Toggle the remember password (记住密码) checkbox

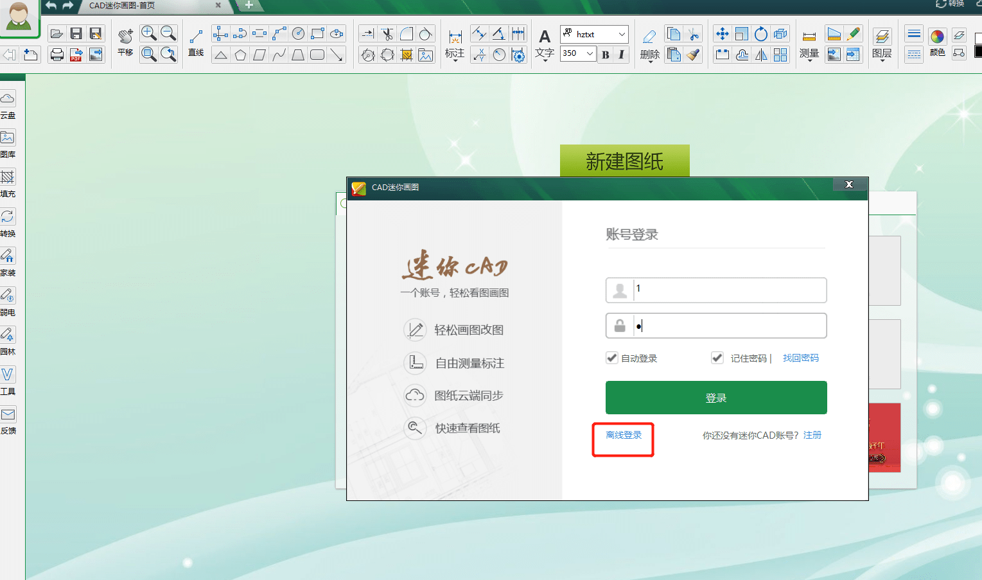[x=717, y=358]
